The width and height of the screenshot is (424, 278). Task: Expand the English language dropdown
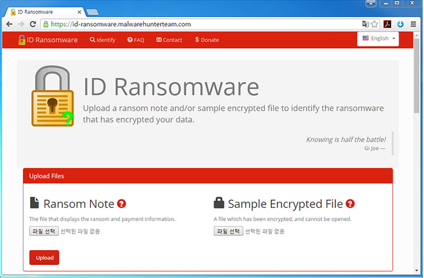[378, 39]
